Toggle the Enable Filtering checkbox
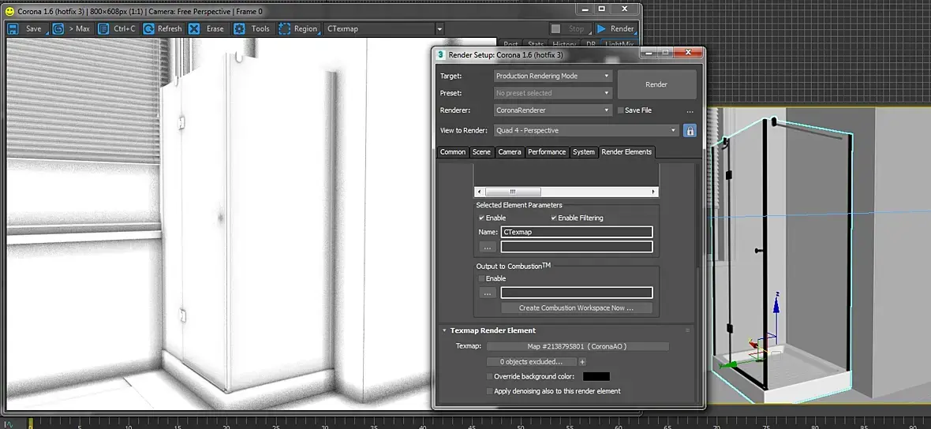The height and width of the screenshot is (429, 931). 554,218
